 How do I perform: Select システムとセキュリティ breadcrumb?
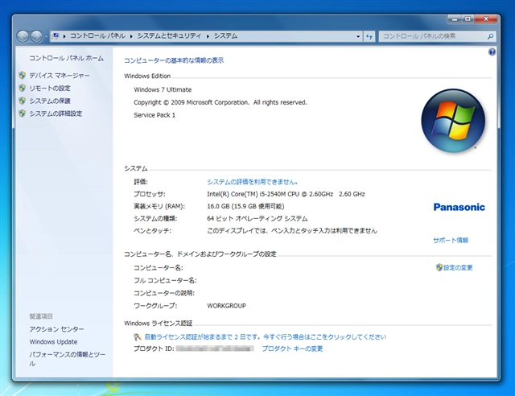point(169,36)
